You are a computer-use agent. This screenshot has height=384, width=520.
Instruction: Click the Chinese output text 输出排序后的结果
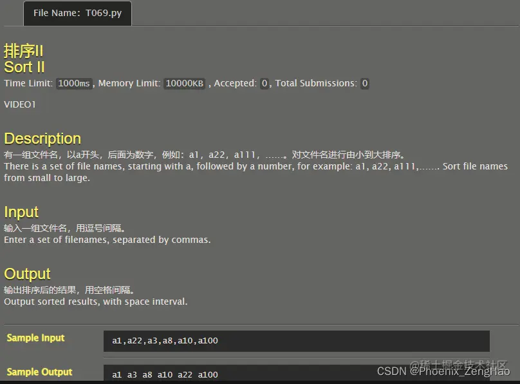[69, 290]
